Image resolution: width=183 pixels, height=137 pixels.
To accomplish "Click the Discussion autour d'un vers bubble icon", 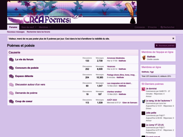I will (11, 85).
